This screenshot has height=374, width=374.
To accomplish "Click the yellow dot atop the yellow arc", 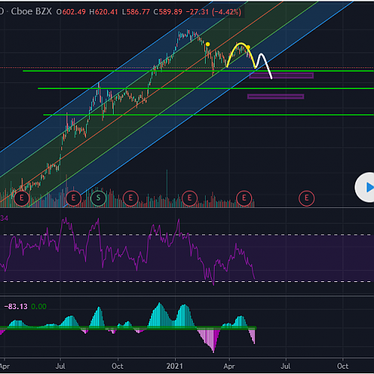I will coord(248,47).
